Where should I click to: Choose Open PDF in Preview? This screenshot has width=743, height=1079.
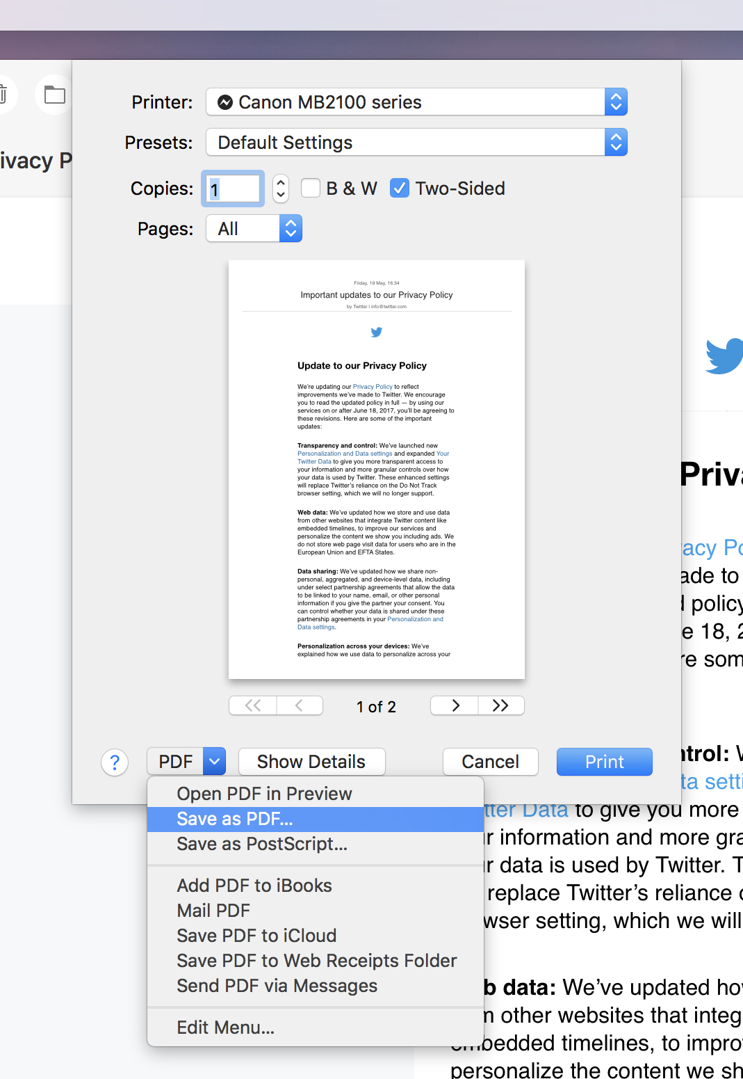[x=316, y=794]
